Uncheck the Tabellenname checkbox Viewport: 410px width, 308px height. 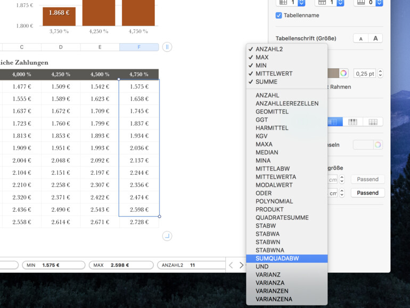(x=278, y=15)
